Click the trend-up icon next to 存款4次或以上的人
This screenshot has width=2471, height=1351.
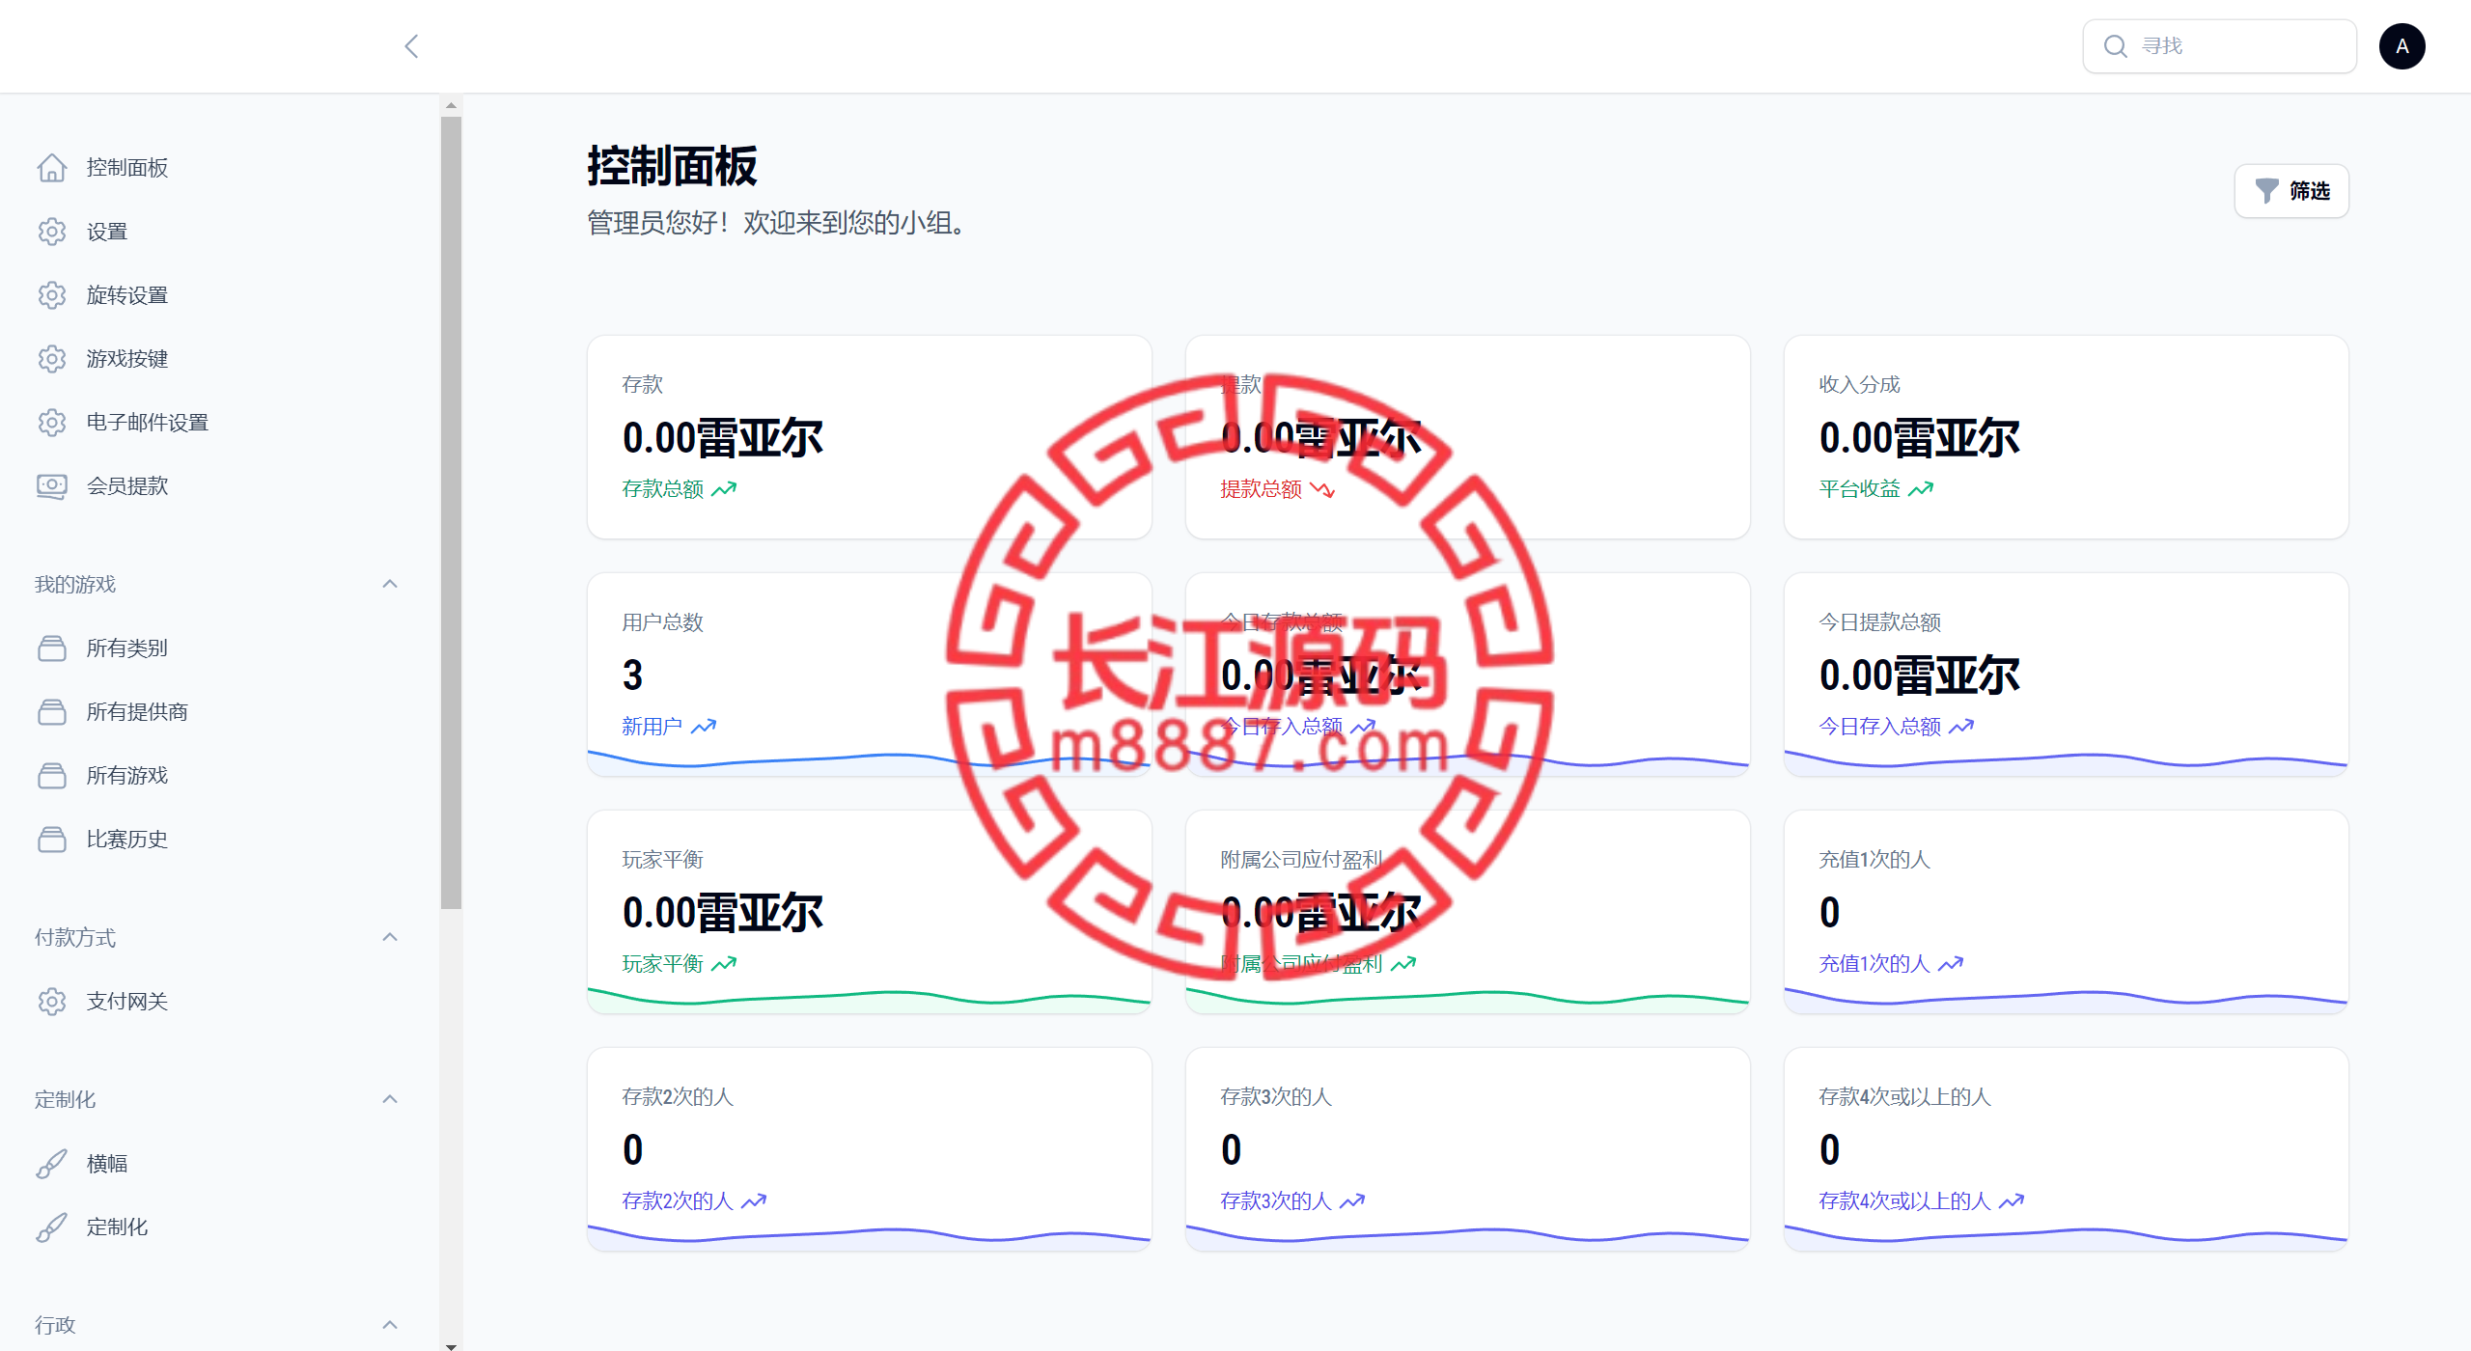click(x=2012, y=1201)
